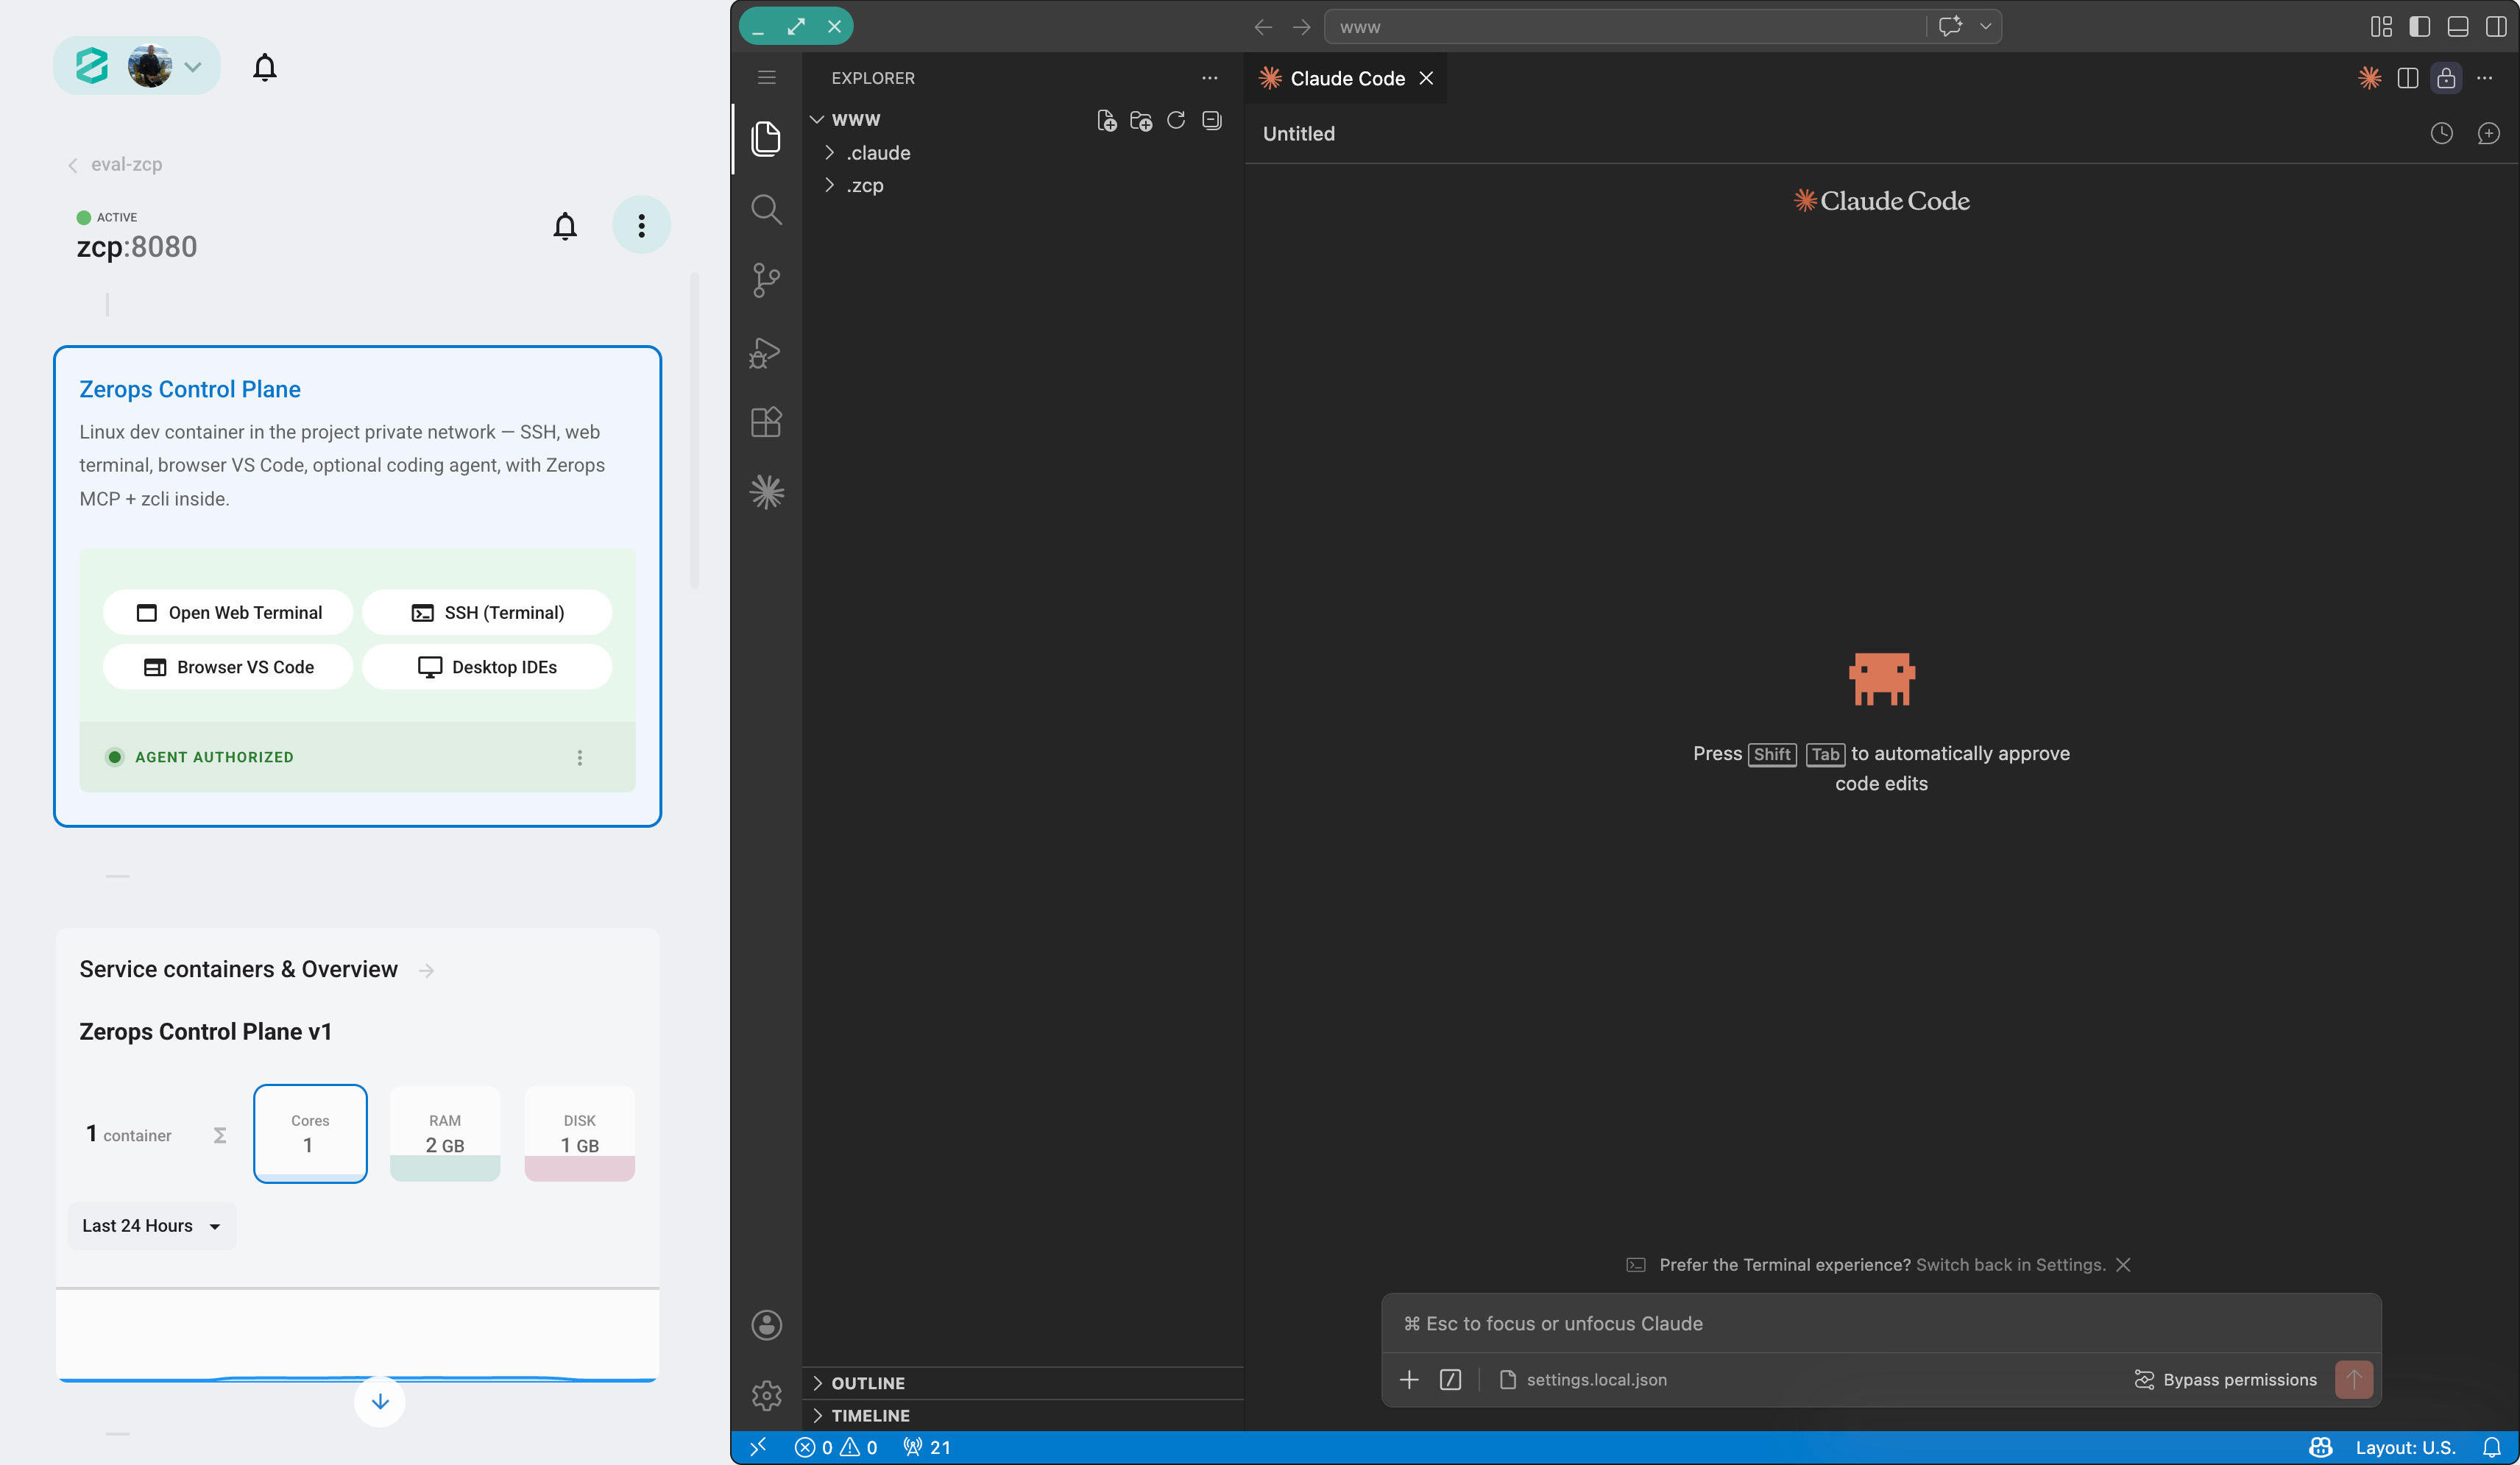The width and height of the screenshot is (2520, 1465).
Task: Go back to eval-zcp project
Action: coord(115,165)
